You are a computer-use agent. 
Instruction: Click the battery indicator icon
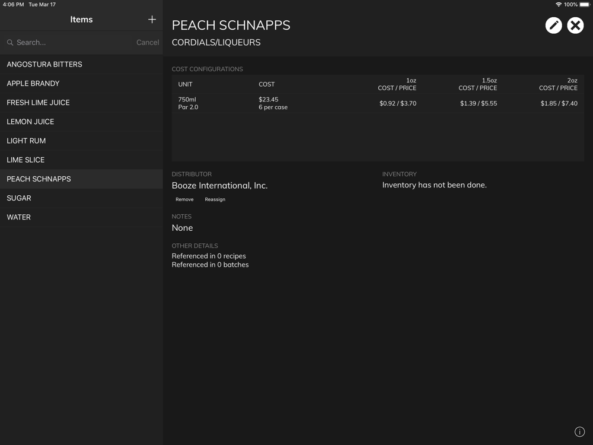(585, 5)
